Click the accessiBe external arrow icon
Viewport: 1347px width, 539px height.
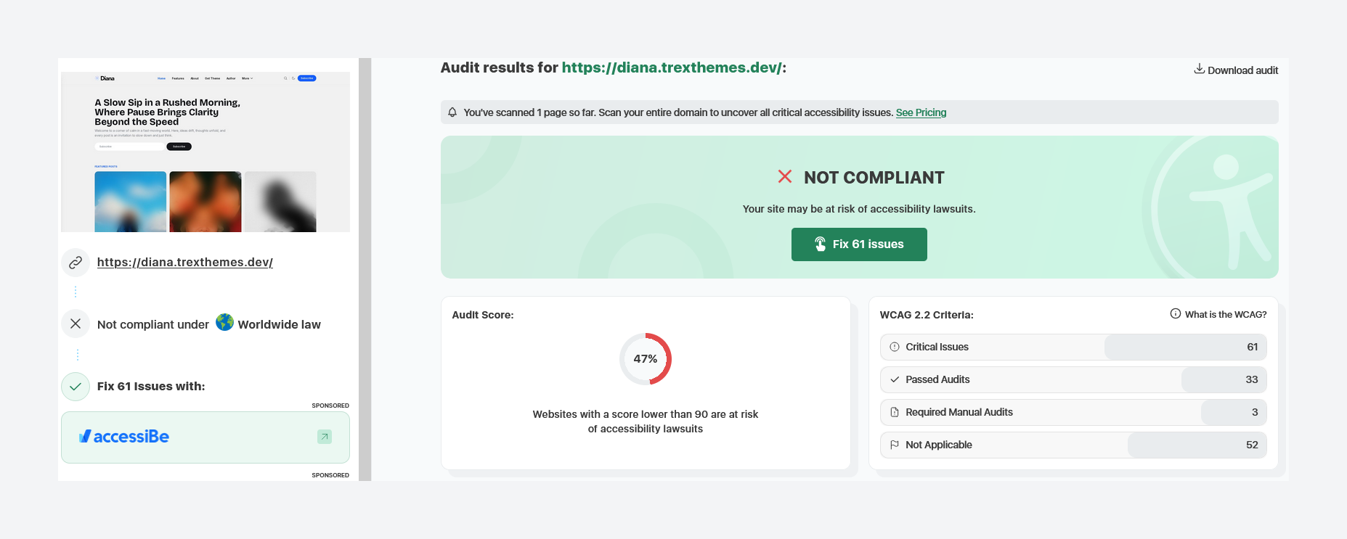[325, 437]
